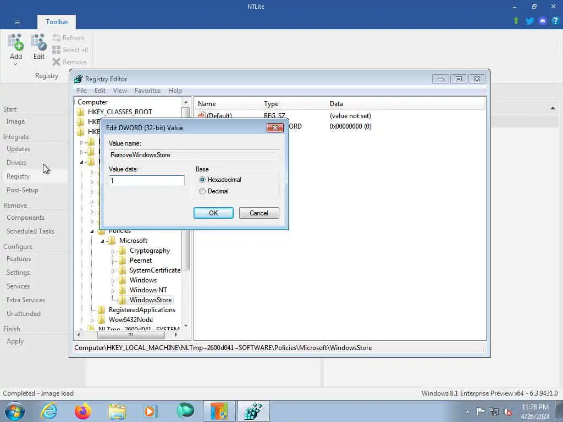
Task: Select the Microsoft key in tree
Action: [133, 241]
